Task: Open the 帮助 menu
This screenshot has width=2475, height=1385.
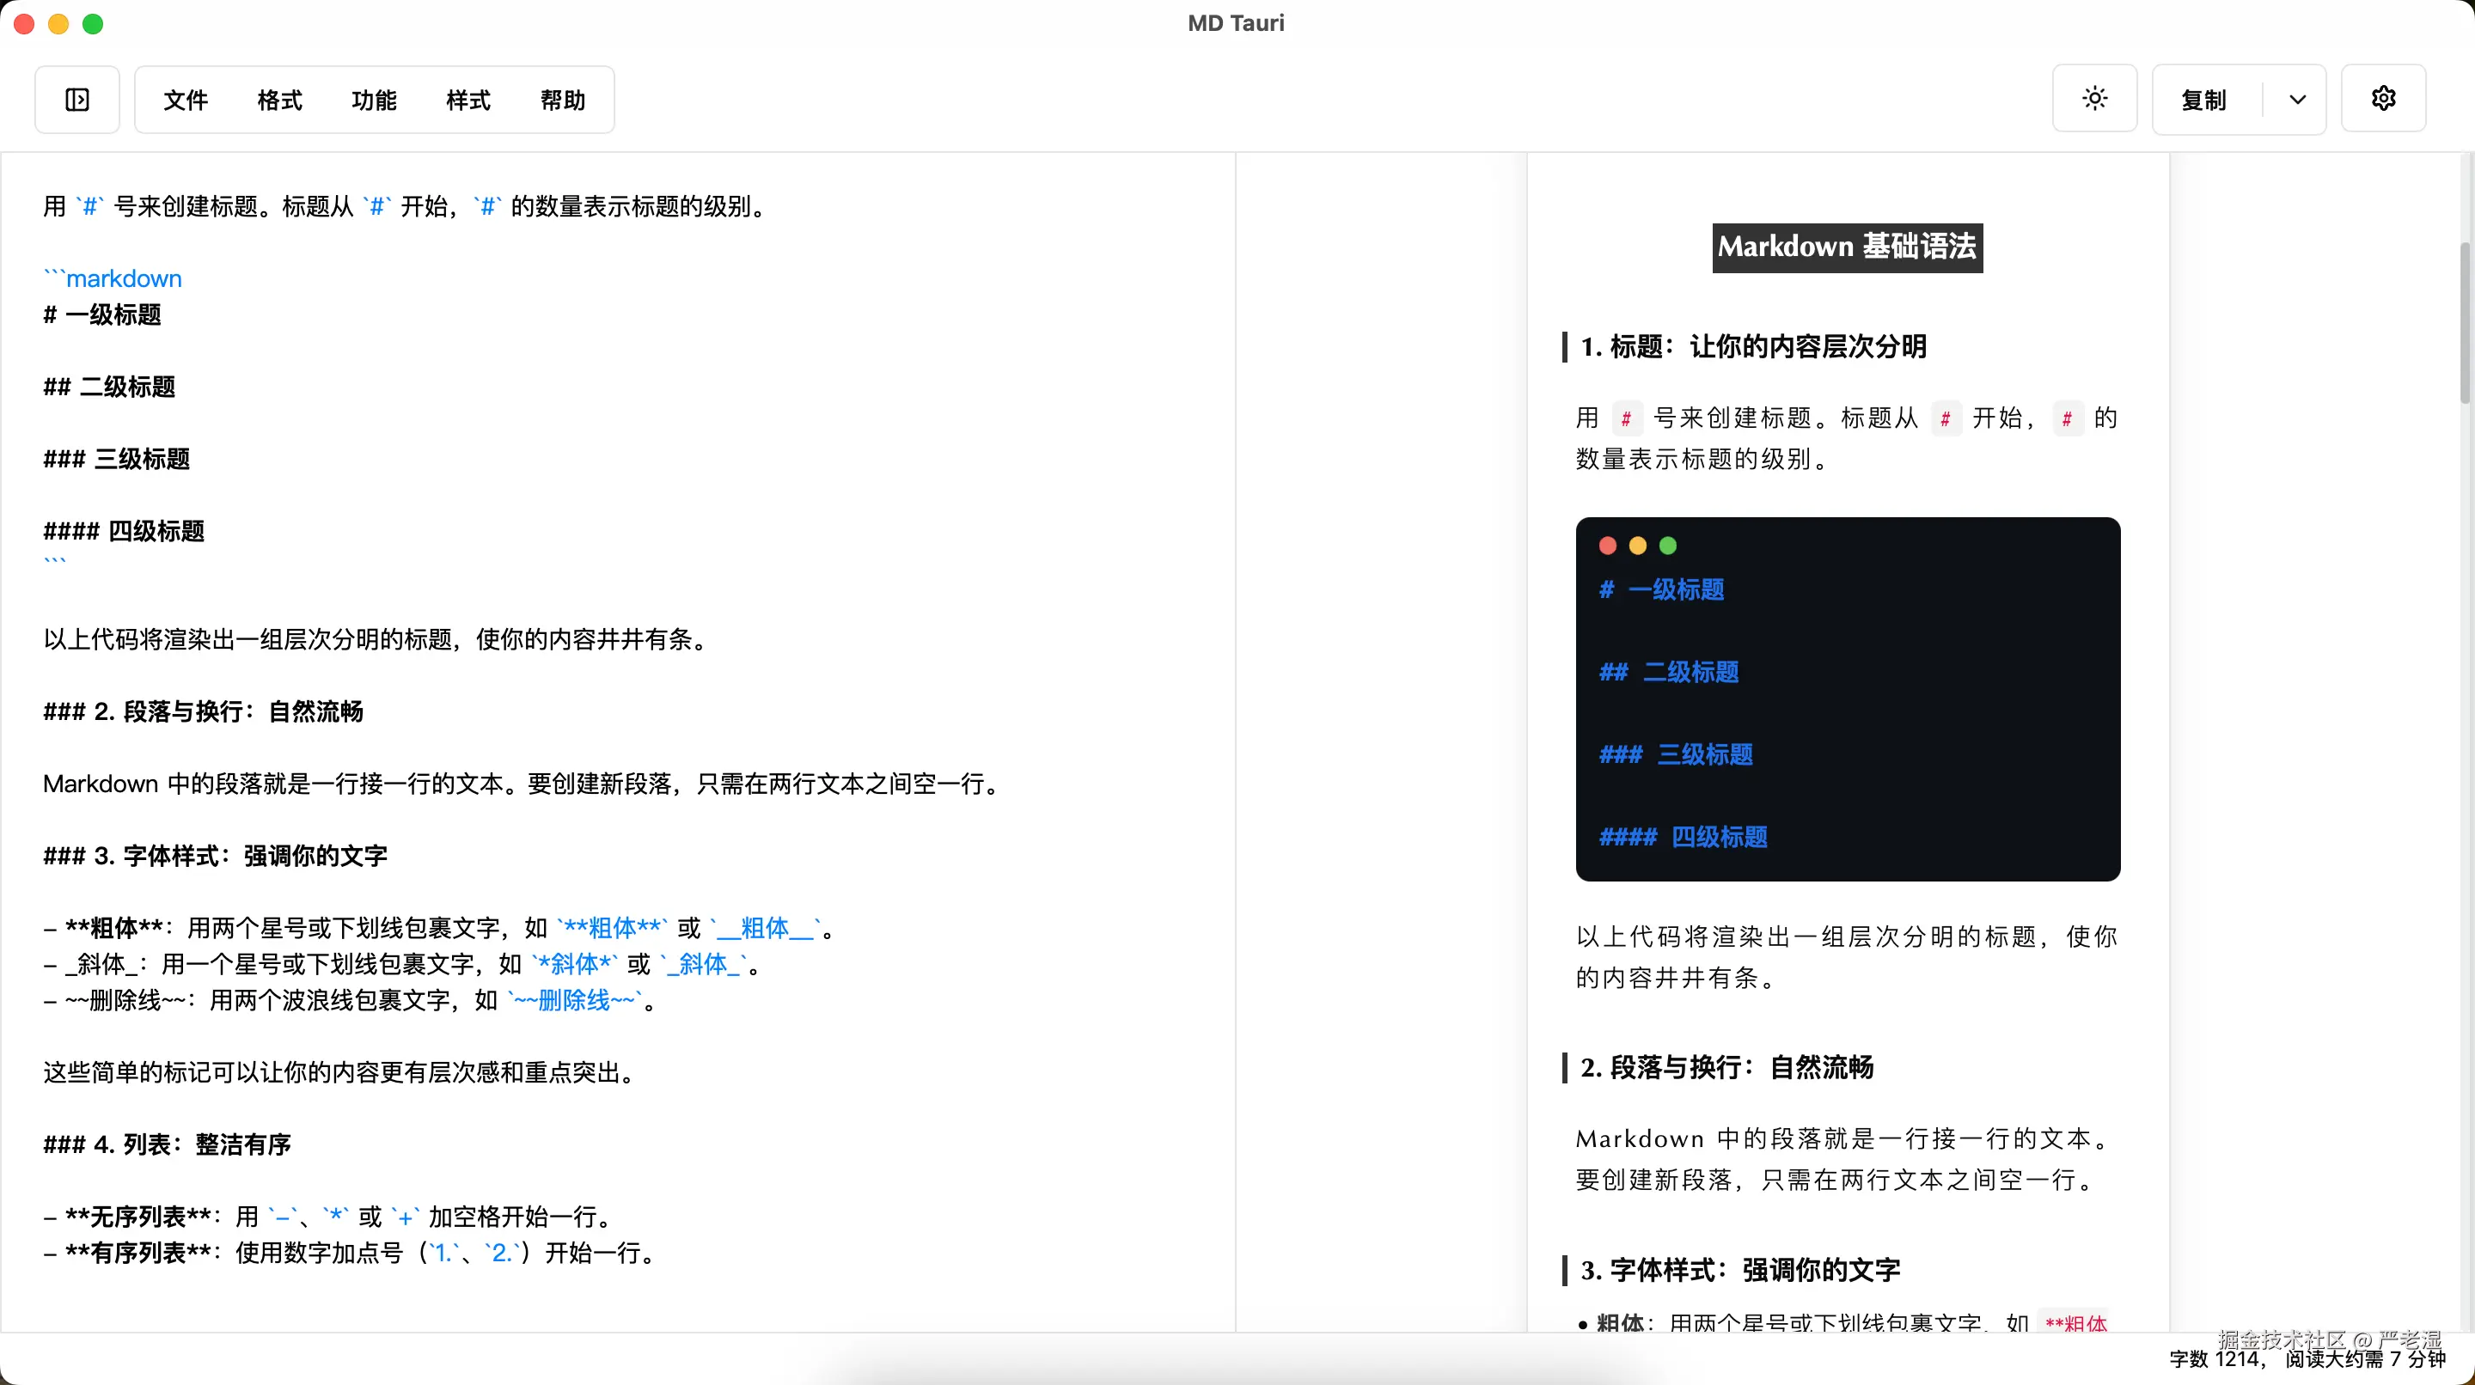Action: click(562, 100)
